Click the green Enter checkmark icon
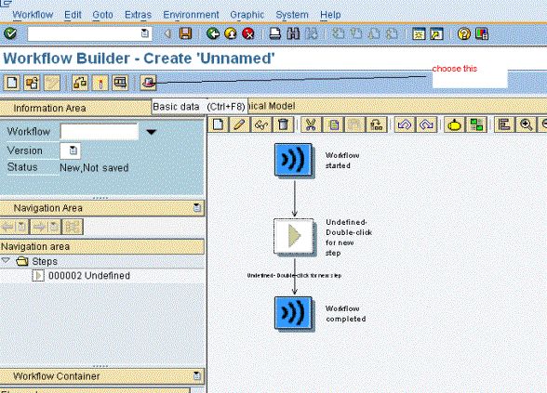The width and height of the screenshot is (547, 393). tap(10, 33)
